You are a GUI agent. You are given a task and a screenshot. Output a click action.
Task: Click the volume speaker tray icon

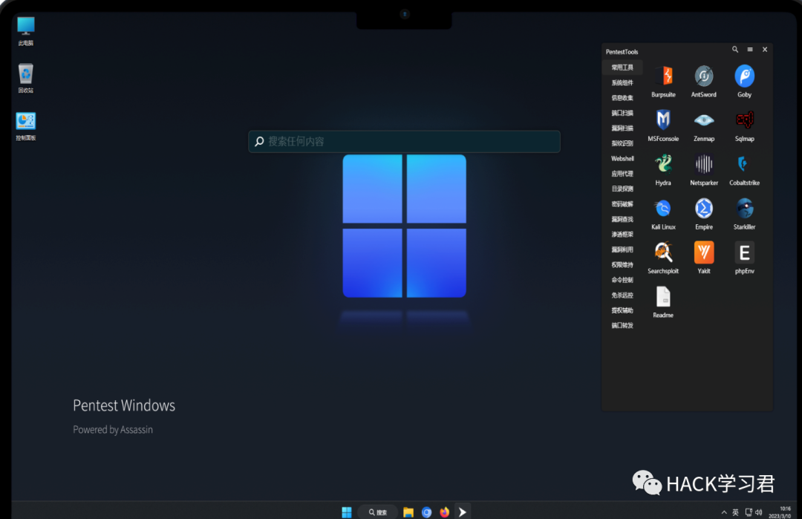click(759, 512)
